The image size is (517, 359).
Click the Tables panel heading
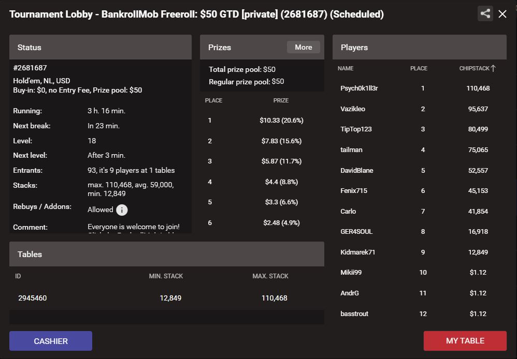(30, 255)
